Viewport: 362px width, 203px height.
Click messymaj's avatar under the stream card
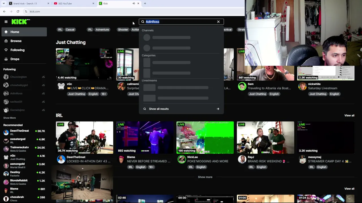(x=302, y=159)
